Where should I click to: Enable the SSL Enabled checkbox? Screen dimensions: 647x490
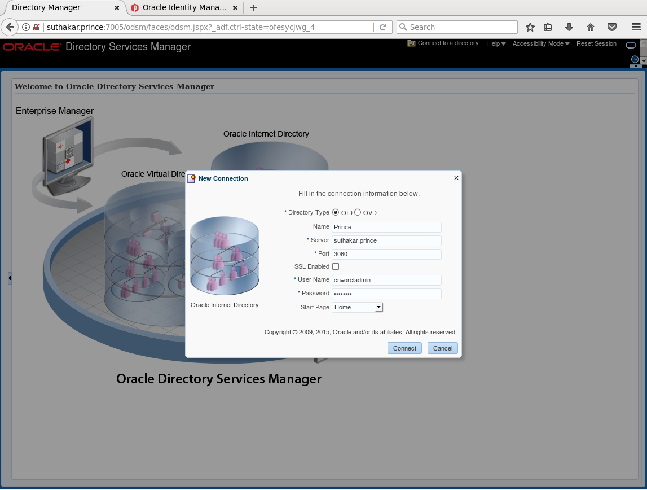336,266
